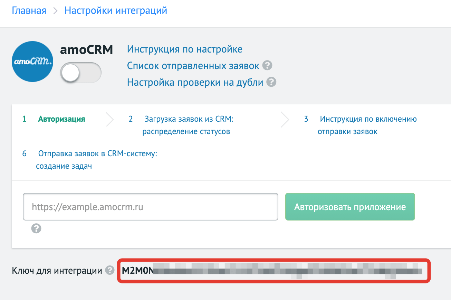Screen dimensions: 451x300
Task: Switch to step 2 Загрузка заявок из CRM
Action: (x=182, y=125)
